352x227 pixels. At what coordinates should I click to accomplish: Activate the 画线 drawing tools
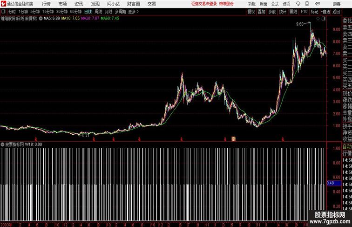point(293,12)
